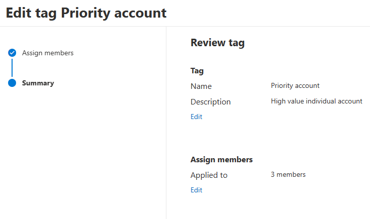This screenshot has width=370, height=219.
Task: Click the Name field label
Action: [x=201, y=86]
